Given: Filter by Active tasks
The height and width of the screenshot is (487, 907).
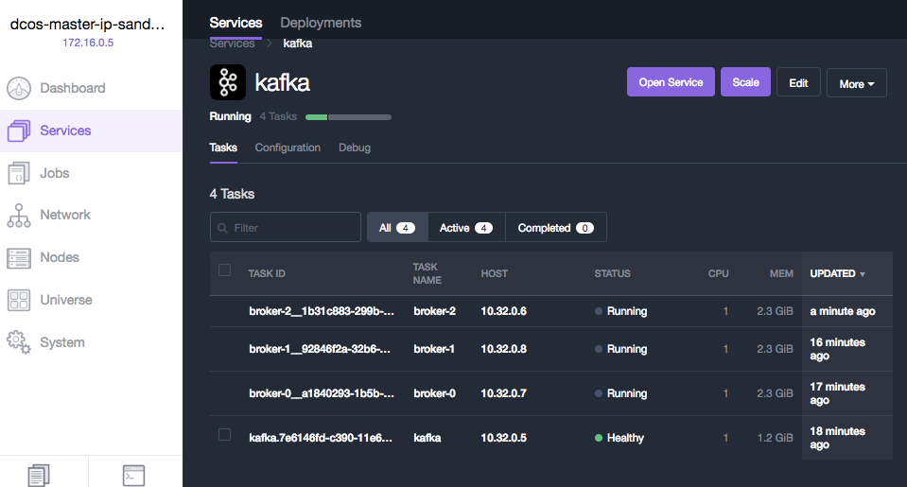Looking at the screenshot, I should 466,227.
